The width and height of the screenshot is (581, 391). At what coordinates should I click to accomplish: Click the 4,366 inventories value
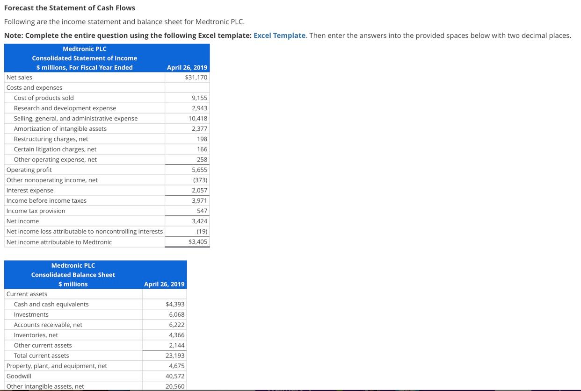[x=177, y=335]
